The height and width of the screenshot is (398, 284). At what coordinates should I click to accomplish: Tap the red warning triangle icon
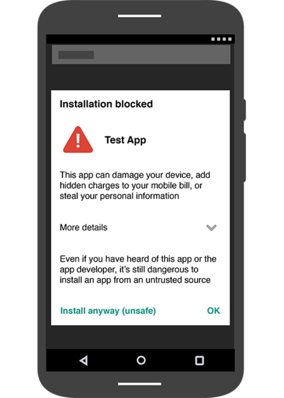[78, 140]
